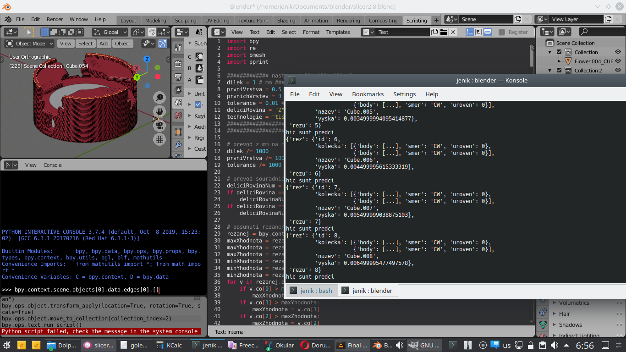Open the World properties tab (globe icon)

pos(178,115)
